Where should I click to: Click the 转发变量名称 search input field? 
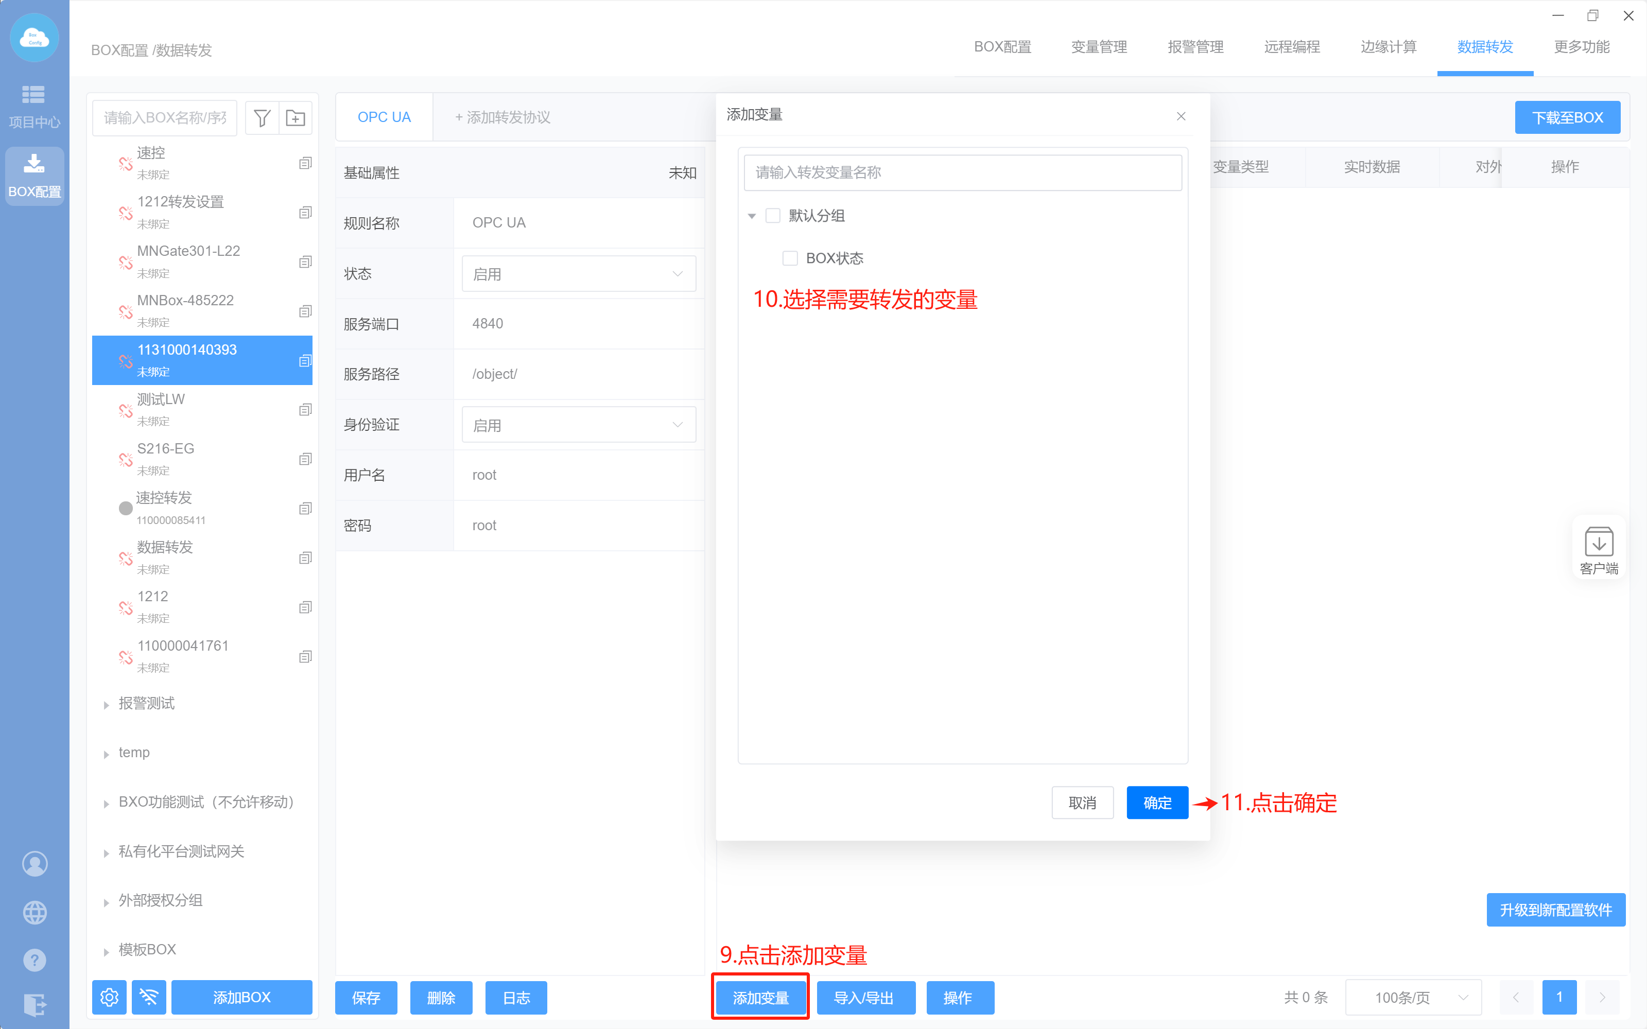962,172
